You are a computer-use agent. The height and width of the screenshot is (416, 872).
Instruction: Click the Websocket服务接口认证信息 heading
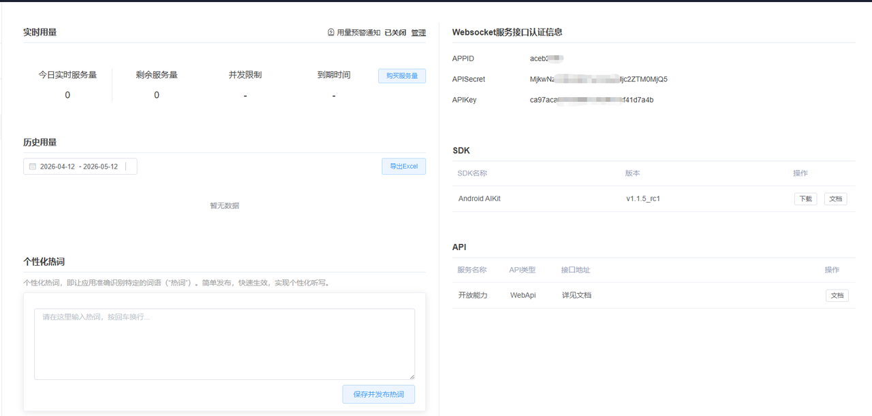tap(507, 32)
